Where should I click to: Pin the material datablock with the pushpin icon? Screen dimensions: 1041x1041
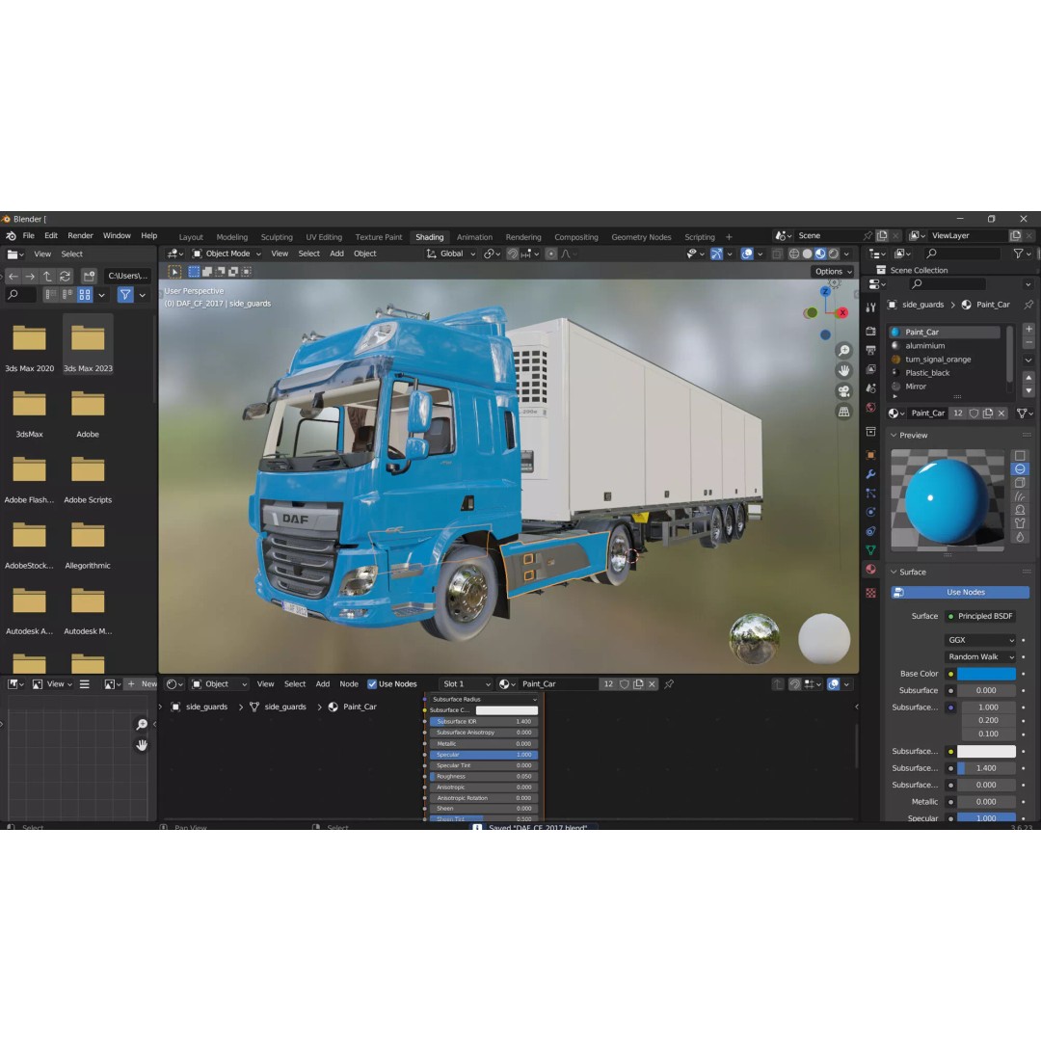click(669, 683)
